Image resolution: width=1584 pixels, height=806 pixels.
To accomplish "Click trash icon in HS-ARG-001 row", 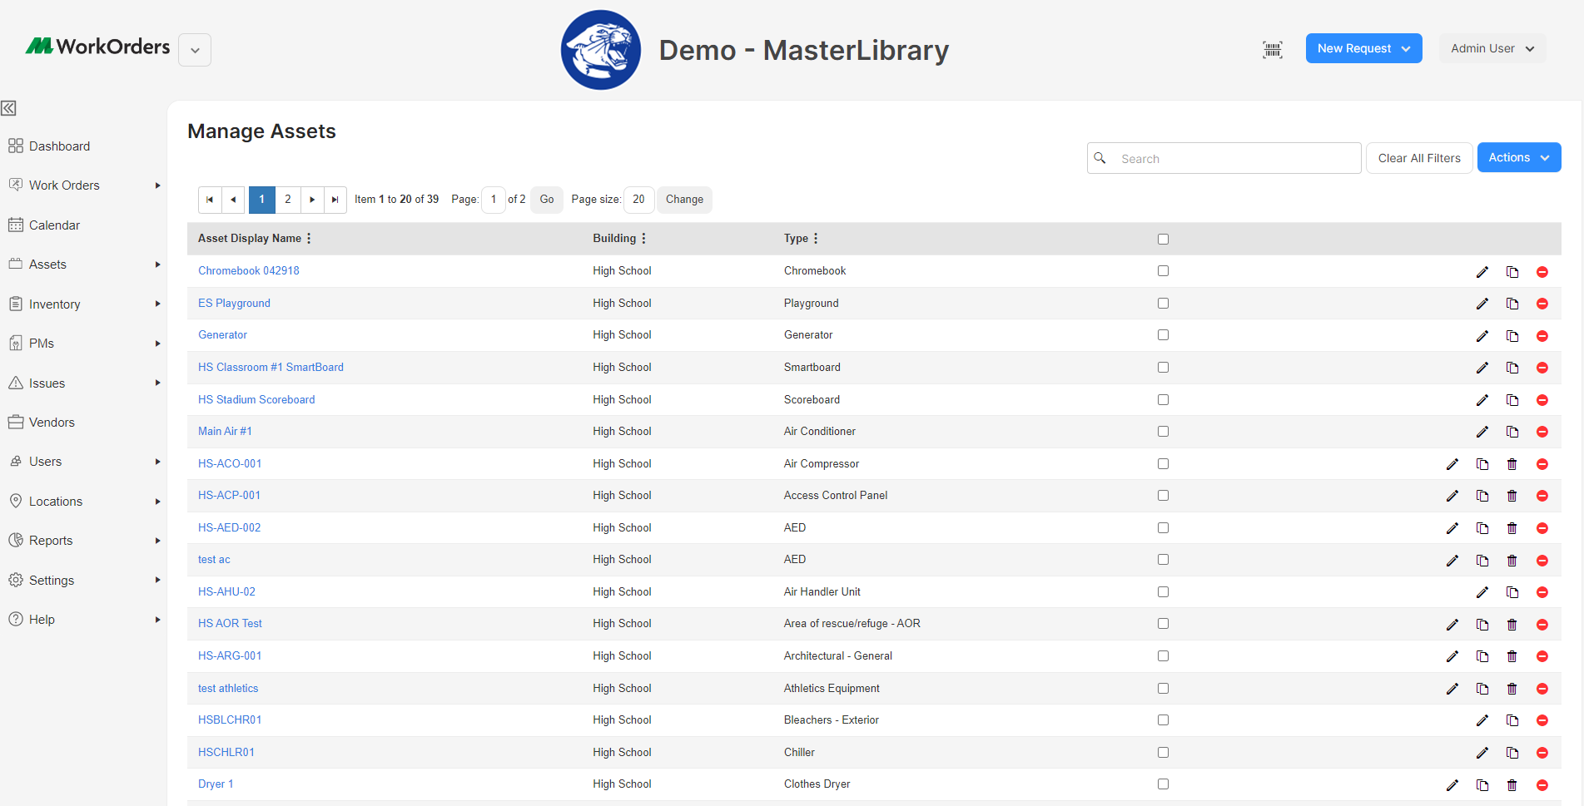I will coord(1512,656).
